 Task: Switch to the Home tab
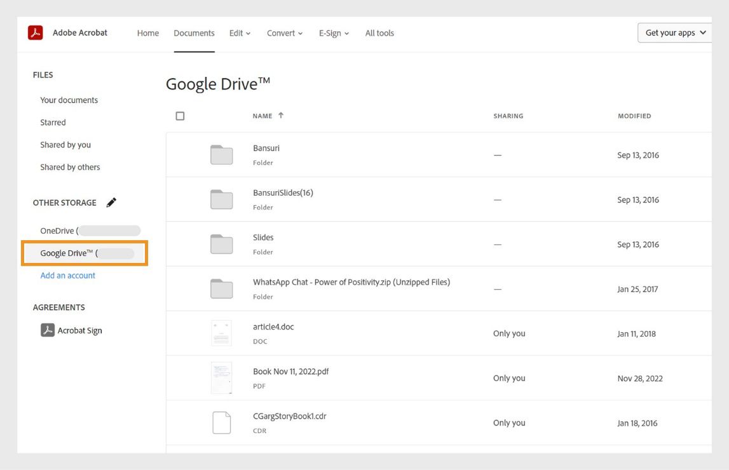[148, 32]
